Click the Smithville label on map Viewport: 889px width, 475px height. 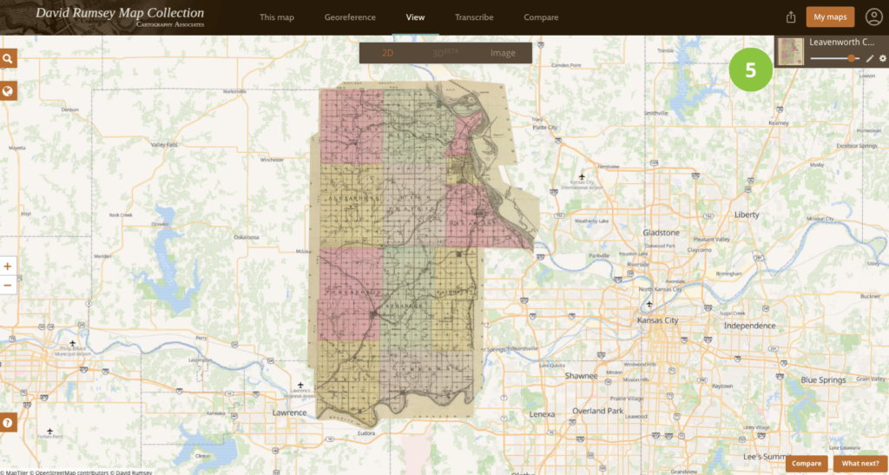pos(656,113)
